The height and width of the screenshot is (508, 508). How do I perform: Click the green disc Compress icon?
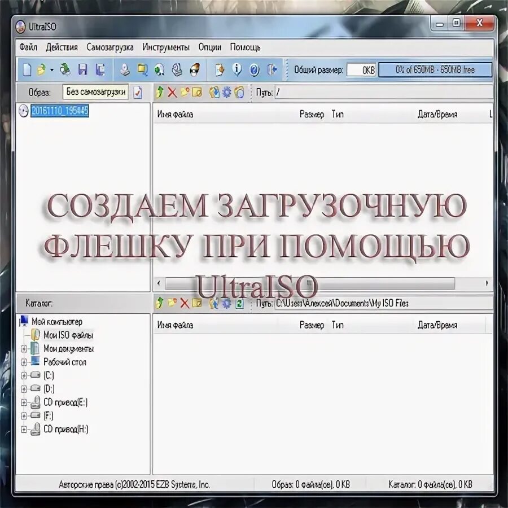[159, 69]
